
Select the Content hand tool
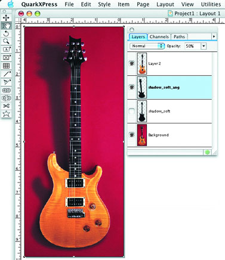pos(6,26)
